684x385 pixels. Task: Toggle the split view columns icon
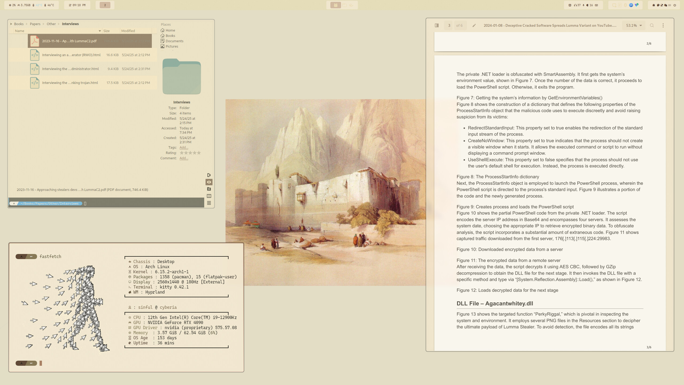[209, 196]
